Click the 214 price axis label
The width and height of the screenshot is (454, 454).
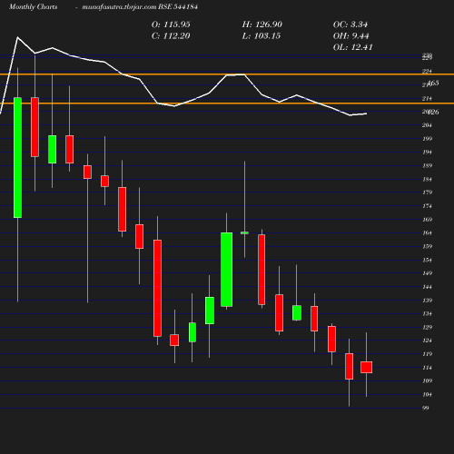click(x=427, y=98)
